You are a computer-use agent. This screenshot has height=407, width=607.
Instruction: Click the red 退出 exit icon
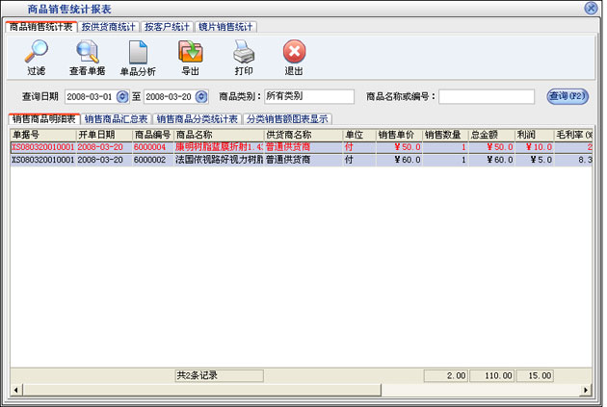(x=295, y=53)
